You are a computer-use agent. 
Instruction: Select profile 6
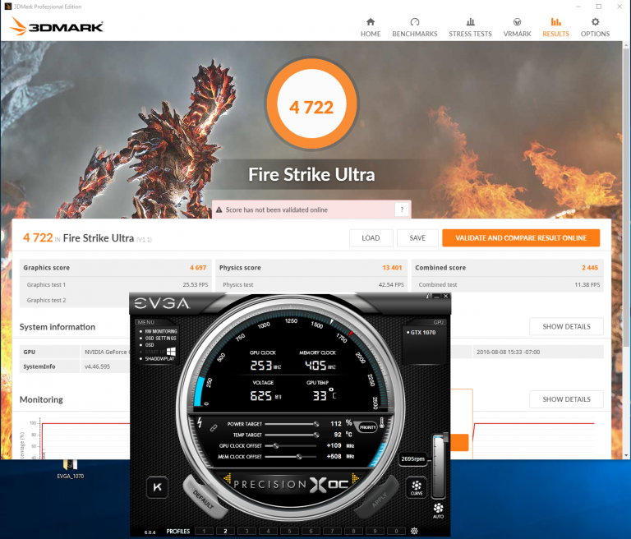point(311,532)
